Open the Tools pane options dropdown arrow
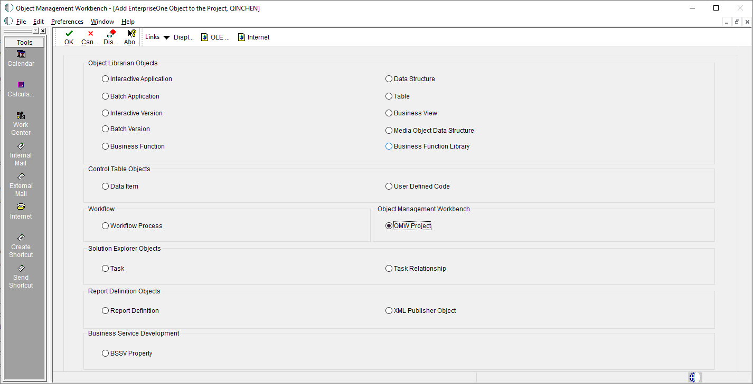This screenshot has width=753, height=384. click(x=36, y=31)
